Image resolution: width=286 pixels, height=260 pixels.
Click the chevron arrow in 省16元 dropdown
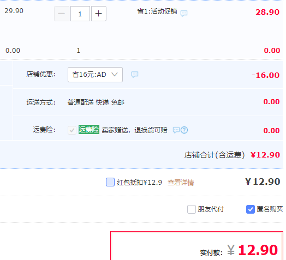[115, 75]
